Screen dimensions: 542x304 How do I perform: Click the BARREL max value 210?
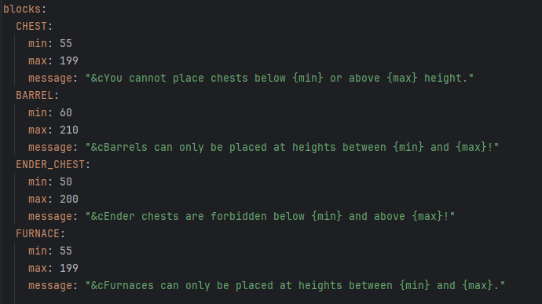point(69,130)
